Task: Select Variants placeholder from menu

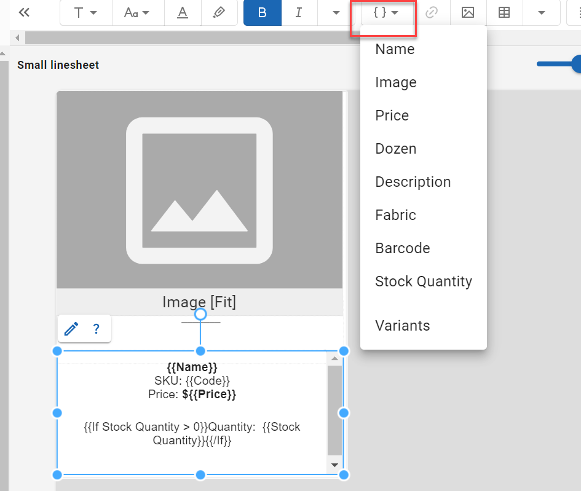Action: pyautogui.click(x=423, y=326)
